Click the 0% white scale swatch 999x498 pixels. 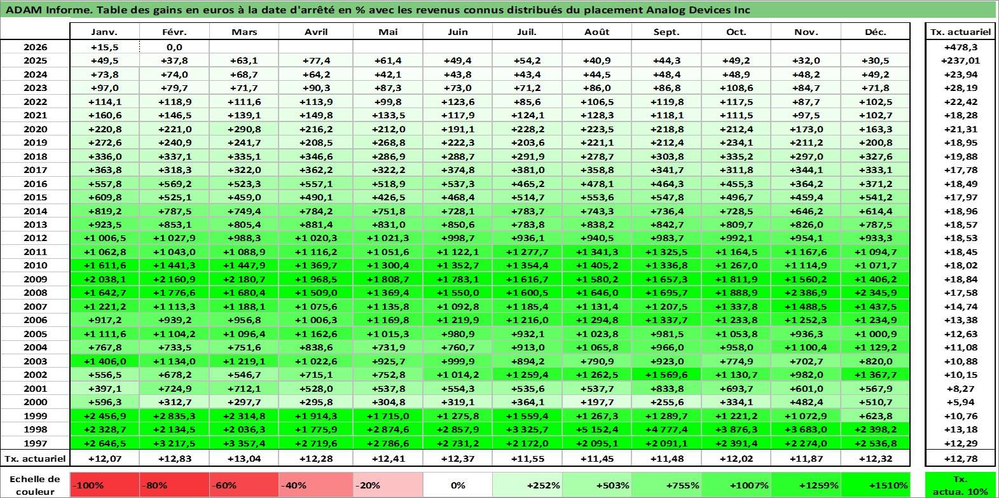[457, 485]
